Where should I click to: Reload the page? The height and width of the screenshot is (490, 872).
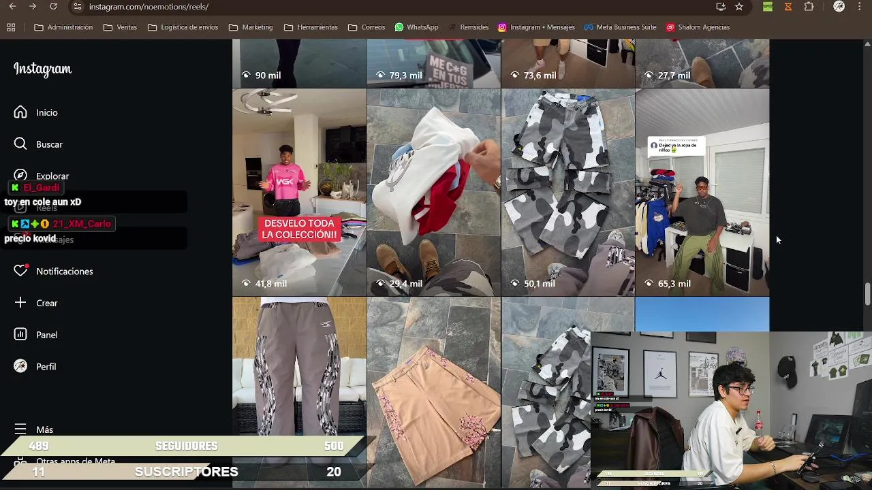[x=53, y=7]
